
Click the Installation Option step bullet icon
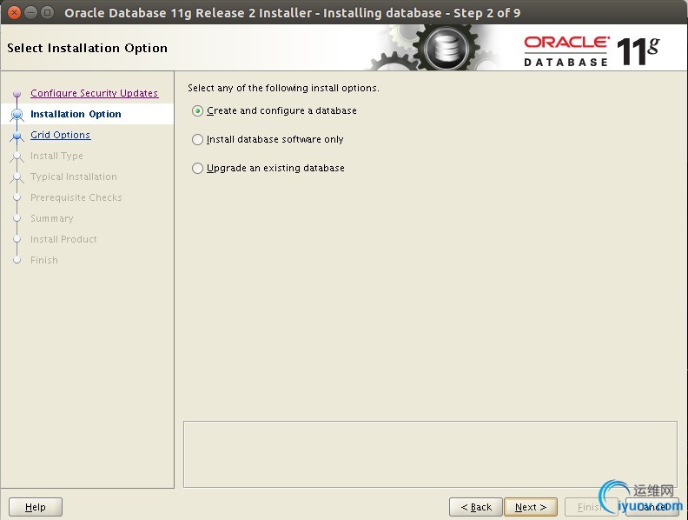[x=17, y=114]
